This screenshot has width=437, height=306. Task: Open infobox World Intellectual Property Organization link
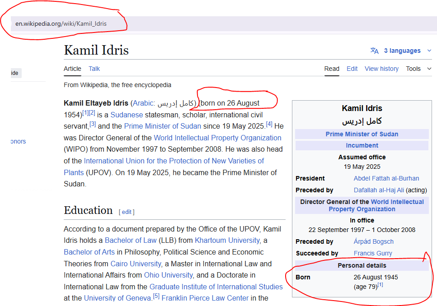(376, 205)
